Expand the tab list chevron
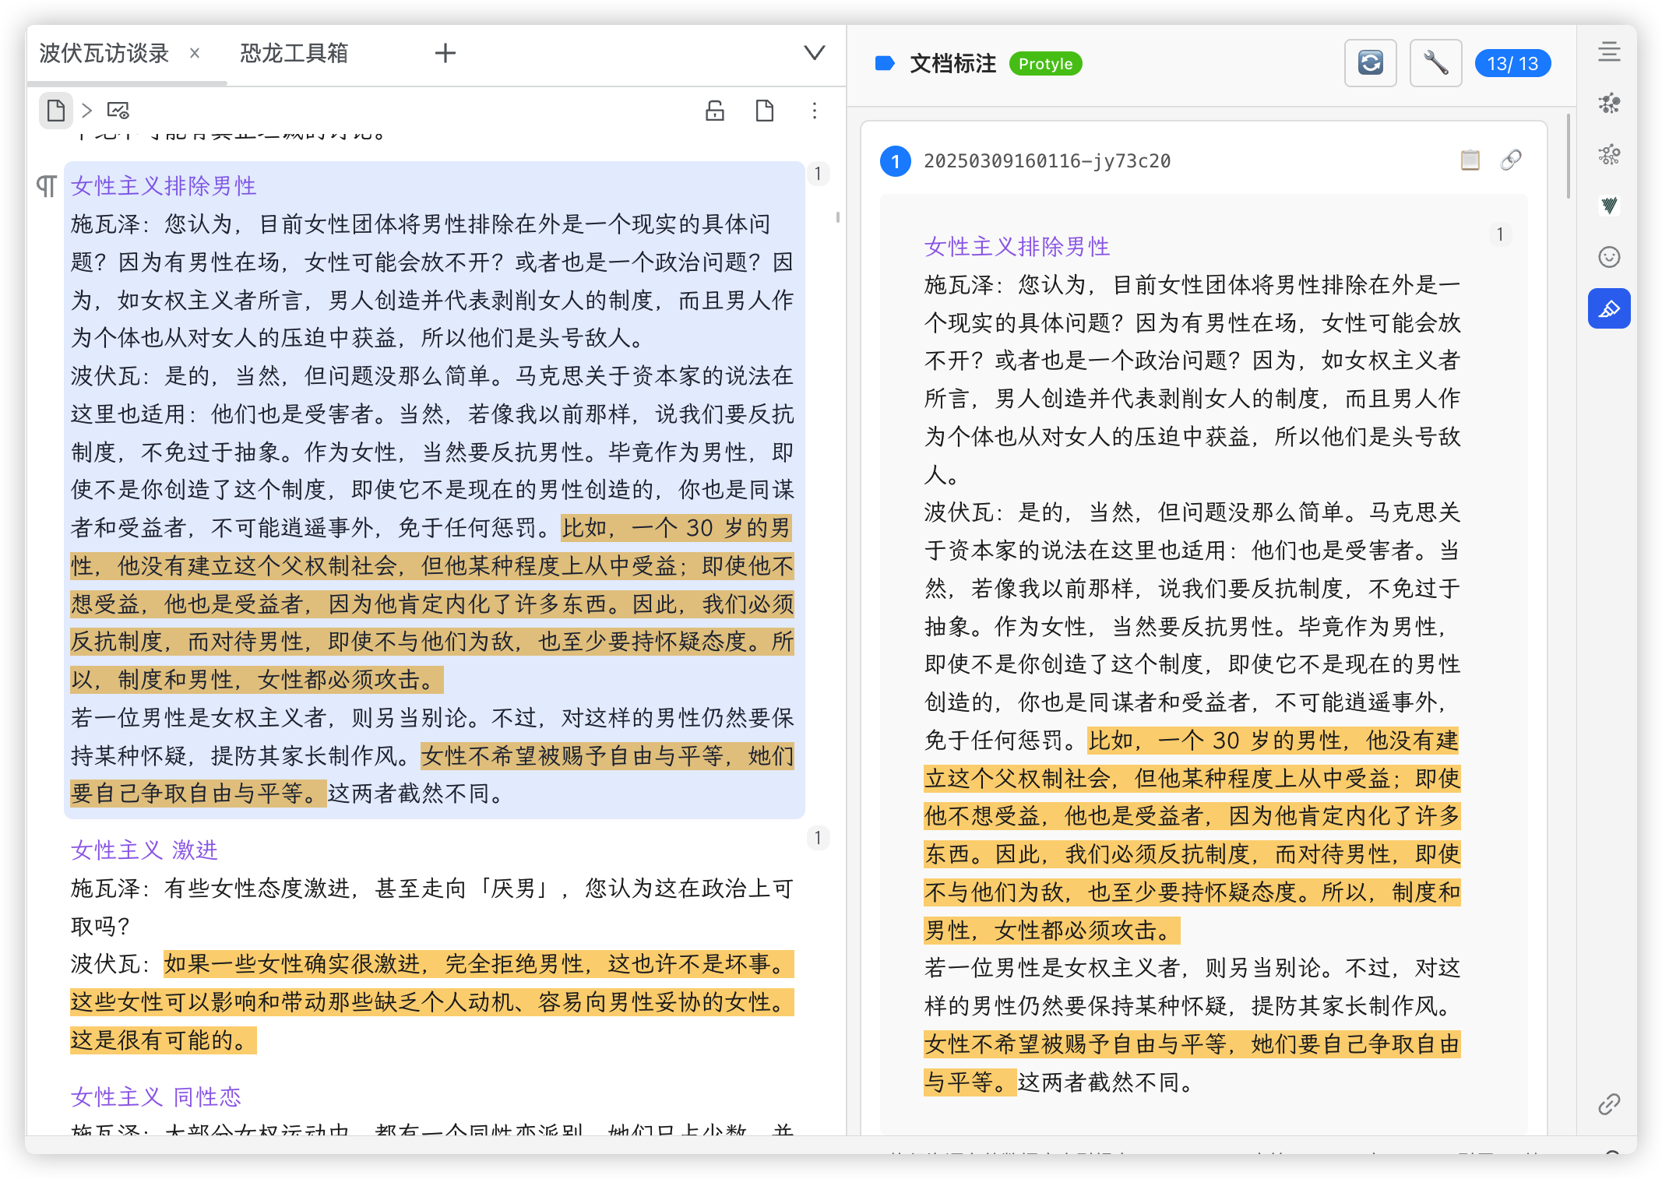1662x1179 pixels. 814,53
